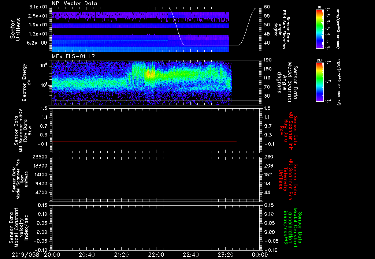
Task: Click the "21:20" time axis label
Action: (x=121, y=255)
